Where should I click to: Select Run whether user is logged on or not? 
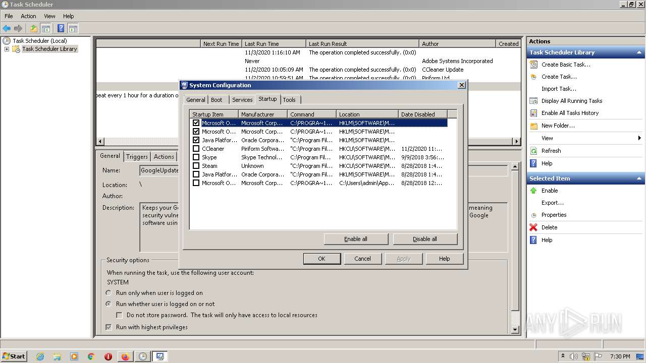click(x=109, y=304)
